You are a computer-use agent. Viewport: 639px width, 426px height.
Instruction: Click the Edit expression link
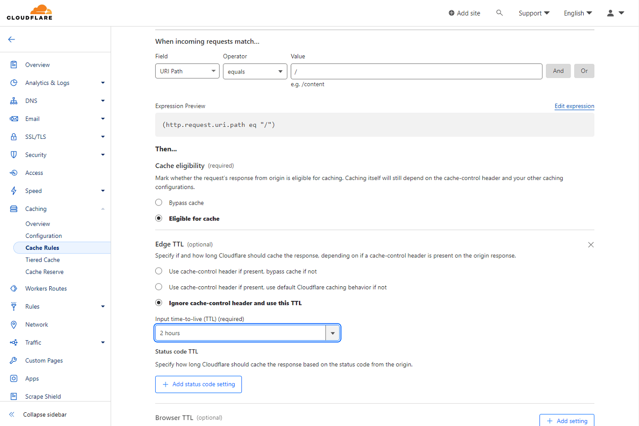click(x=574, y=106)
